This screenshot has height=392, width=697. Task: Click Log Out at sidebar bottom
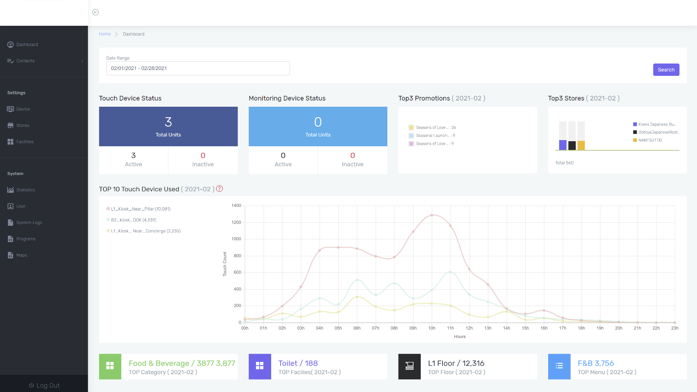44,385
